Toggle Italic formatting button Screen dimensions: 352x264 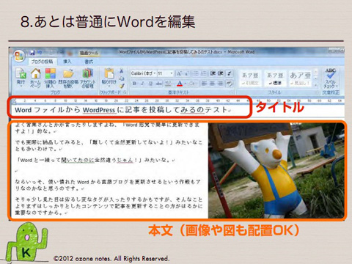point(142,84)
